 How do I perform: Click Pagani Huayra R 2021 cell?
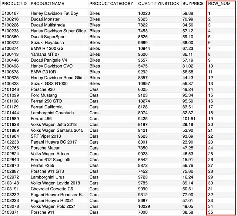point(52,200)
